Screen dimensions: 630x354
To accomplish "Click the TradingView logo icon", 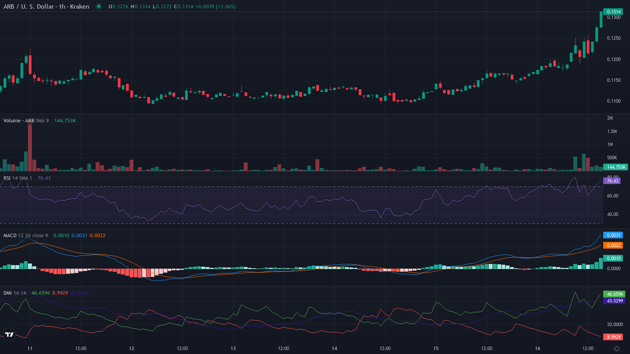I will (x=9, y=335).
